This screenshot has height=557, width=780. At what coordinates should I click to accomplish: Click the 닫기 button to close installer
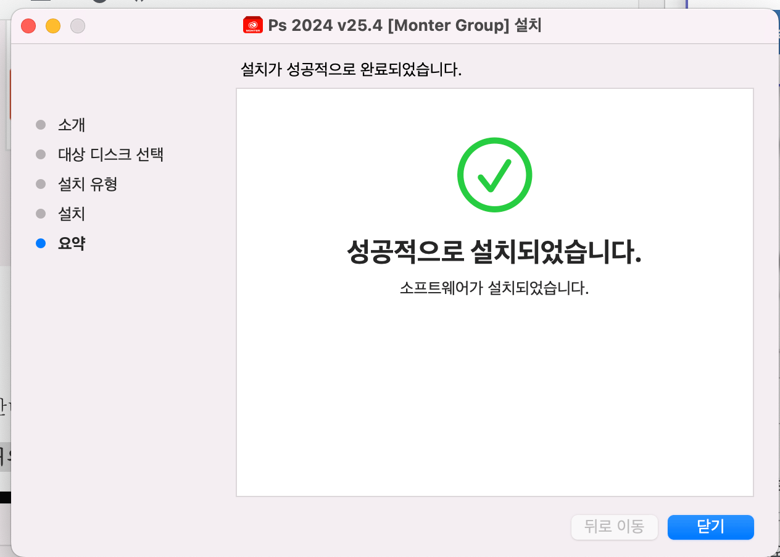click(710, 527)
